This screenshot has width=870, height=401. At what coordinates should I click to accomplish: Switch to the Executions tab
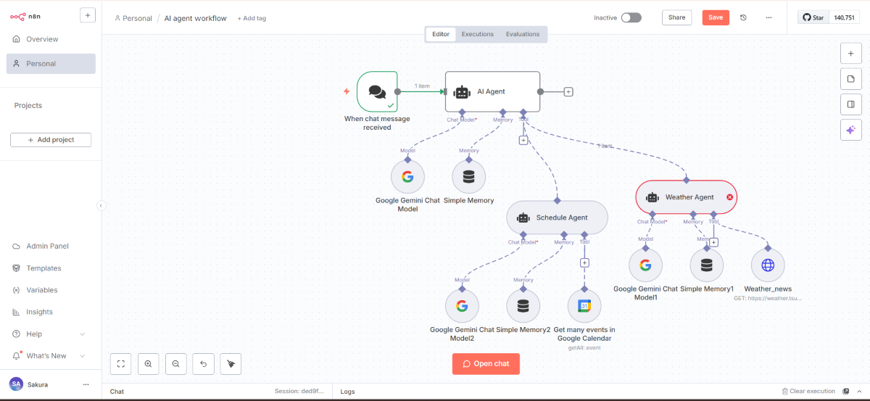tap(478, 34)
